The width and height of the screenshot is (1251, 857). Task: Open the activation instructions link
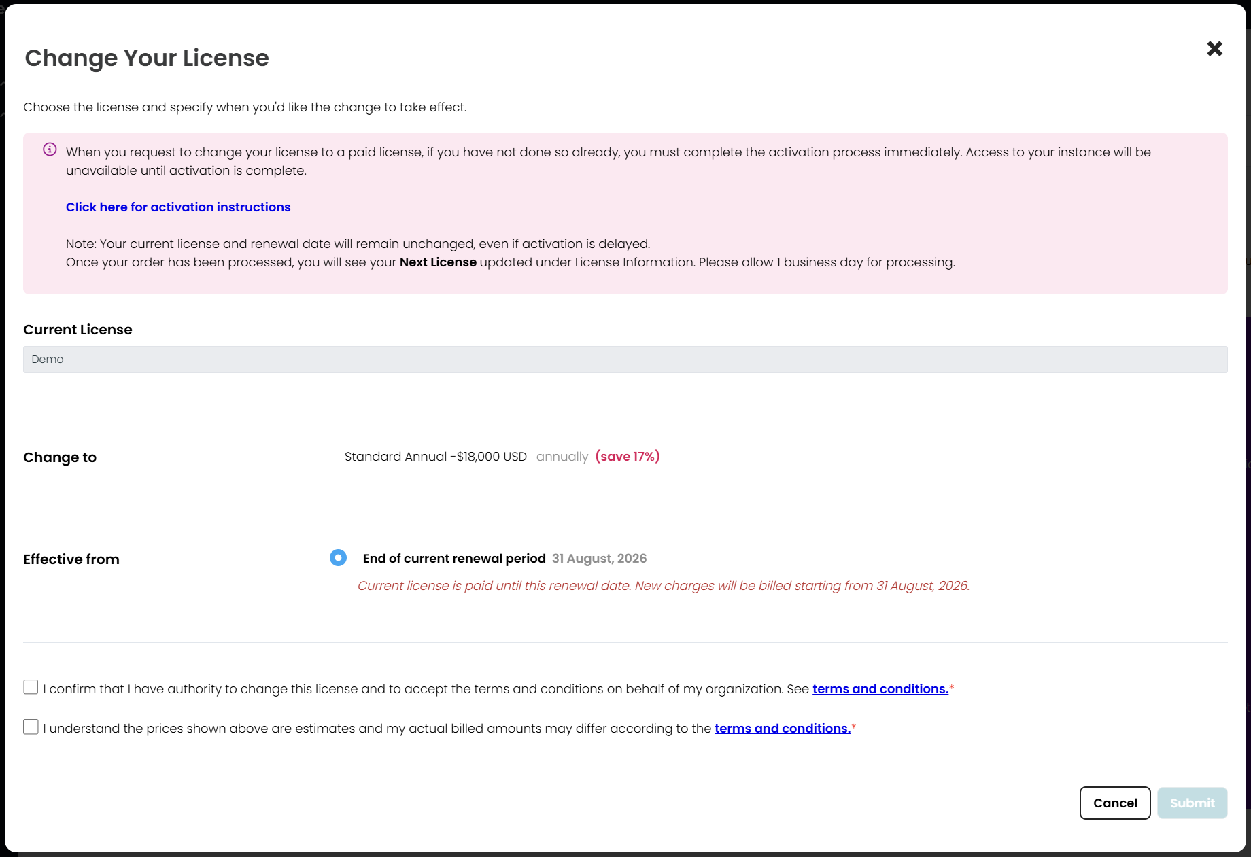(x=178, y=207)
